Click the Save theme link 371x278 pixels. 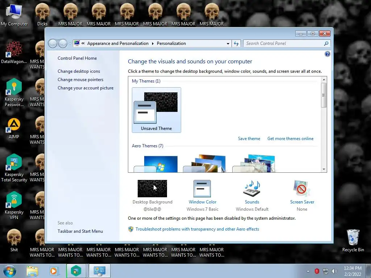249,139
